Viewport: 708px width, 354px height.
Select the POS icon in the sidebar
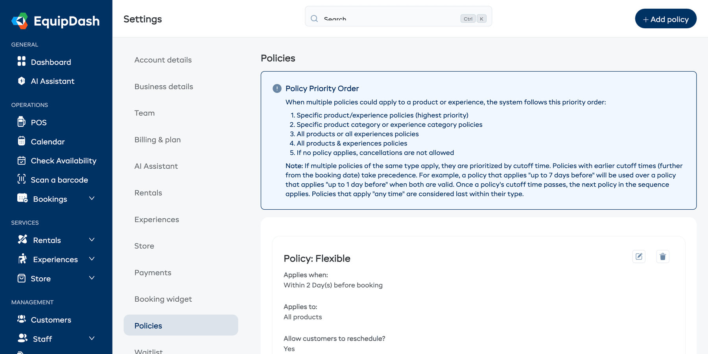coord(22,122)
